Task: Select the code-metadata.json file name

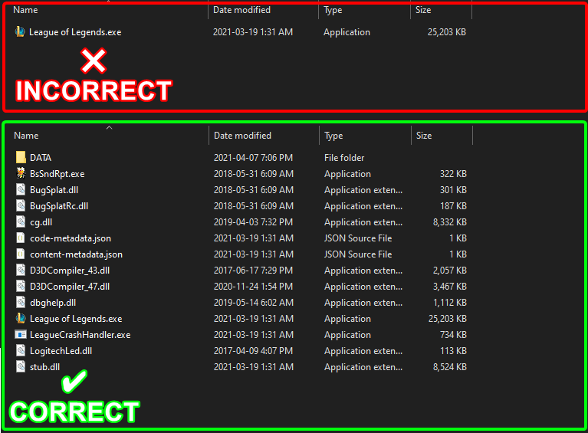Action: 71,238
